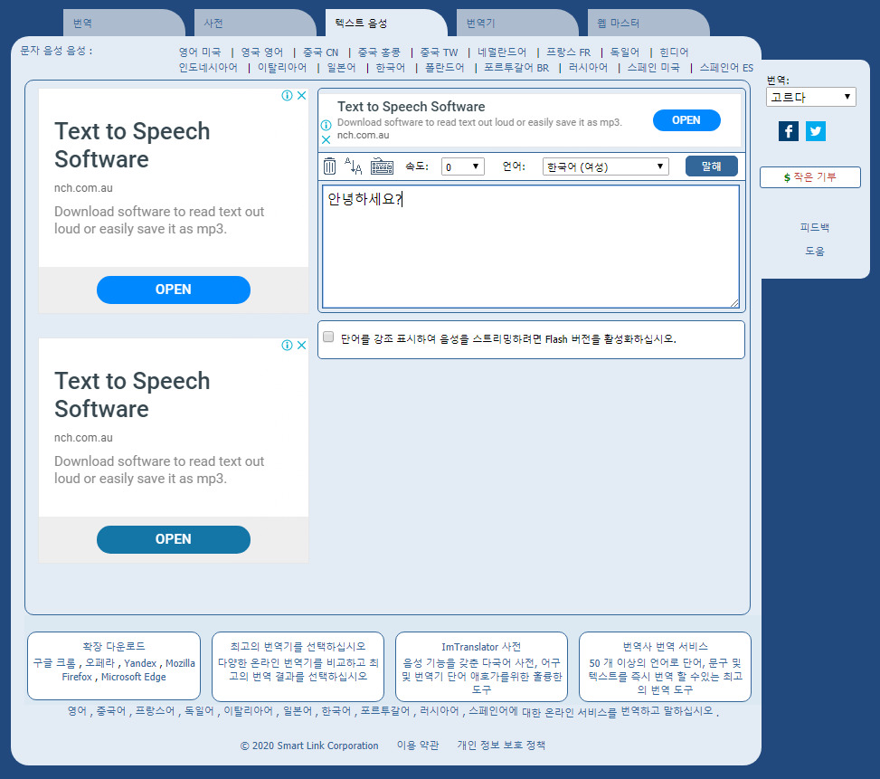Click the info icon on top-left ad
This screenshot has width=880, height=779.
tap(287, 95)
